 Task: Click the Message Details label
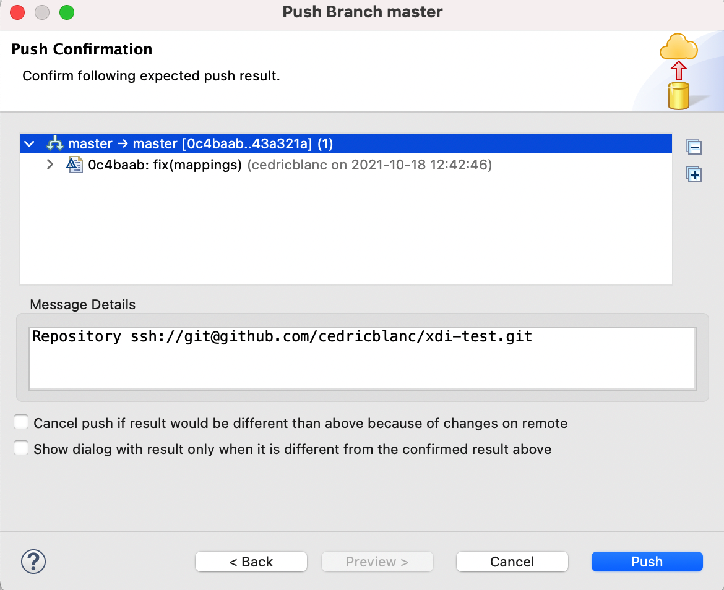coord(82,304)
